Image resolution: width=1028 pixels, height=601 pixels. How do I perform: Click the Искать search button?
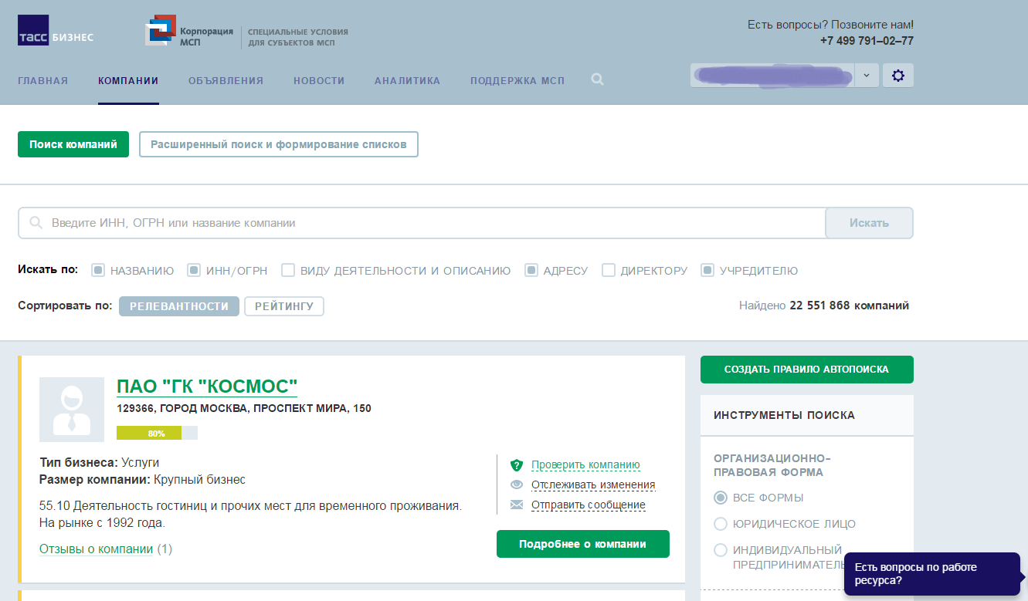869,223
